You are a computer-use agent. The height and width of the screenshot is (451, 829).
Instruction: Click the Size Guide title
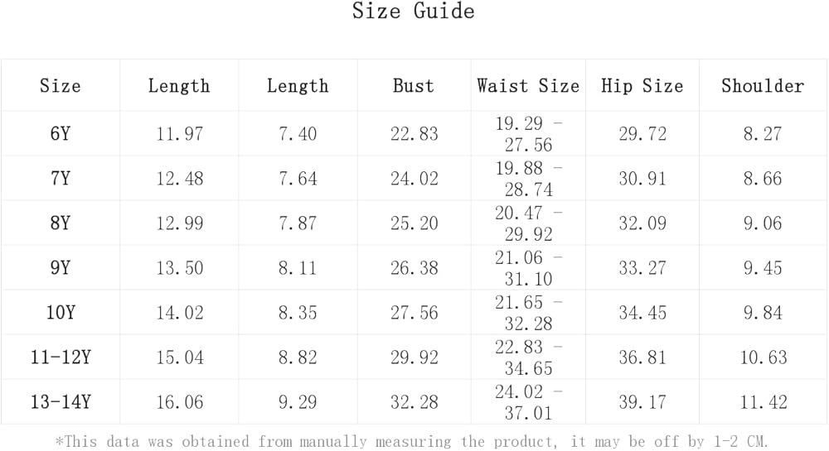pyautogui.click(x=413, y=12)
